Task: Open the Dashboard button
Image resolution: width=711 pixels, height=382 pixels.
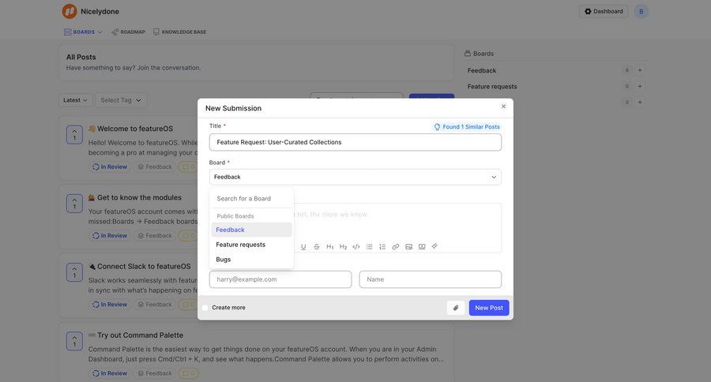Action: pos(603,11)
